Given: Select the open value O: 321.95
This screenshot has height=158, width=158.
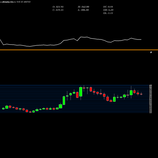Looking at the screenshot, I should pos(58,7).
